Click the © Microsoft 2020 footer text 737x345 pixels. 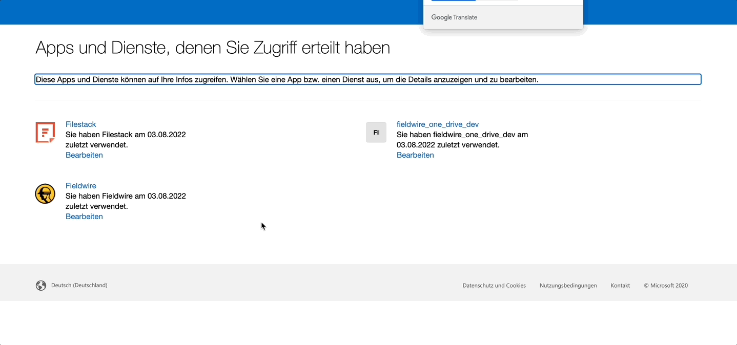point(666,285)
